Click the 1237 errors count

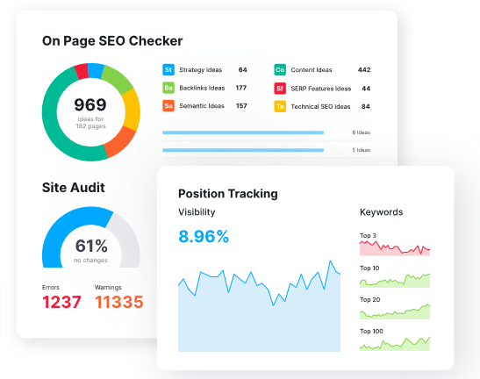tap(61, 302)
